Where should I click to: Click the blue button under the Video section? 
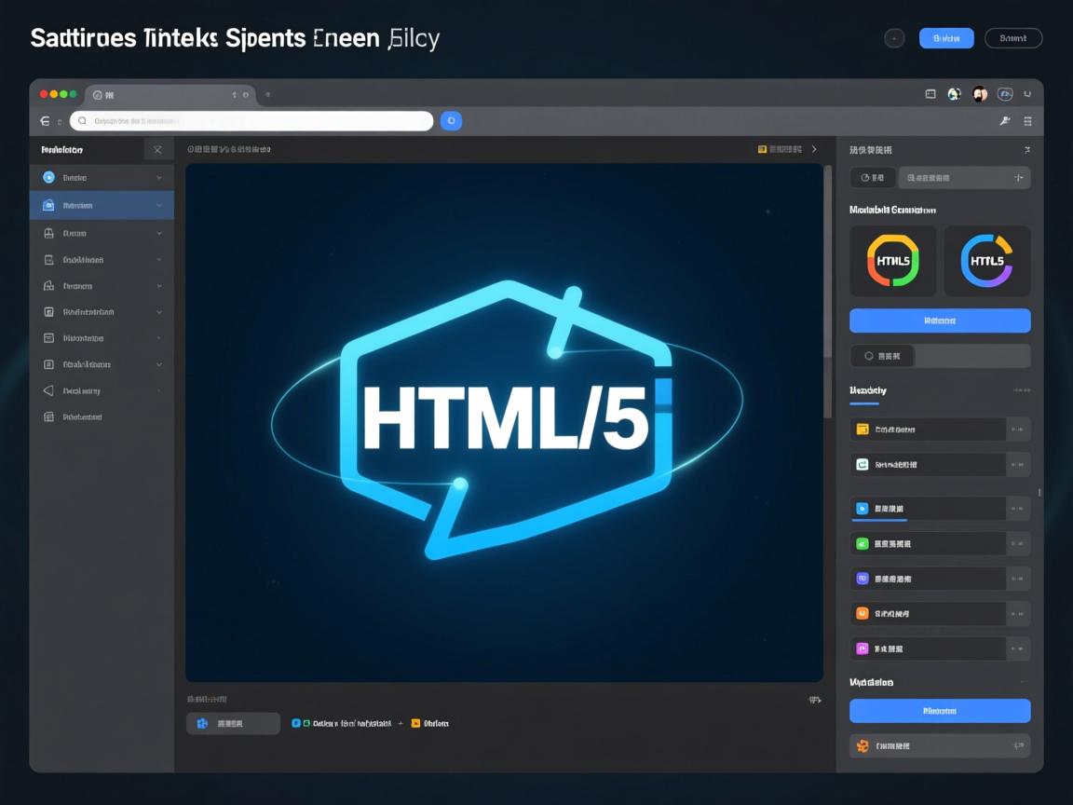click(940, 711)
